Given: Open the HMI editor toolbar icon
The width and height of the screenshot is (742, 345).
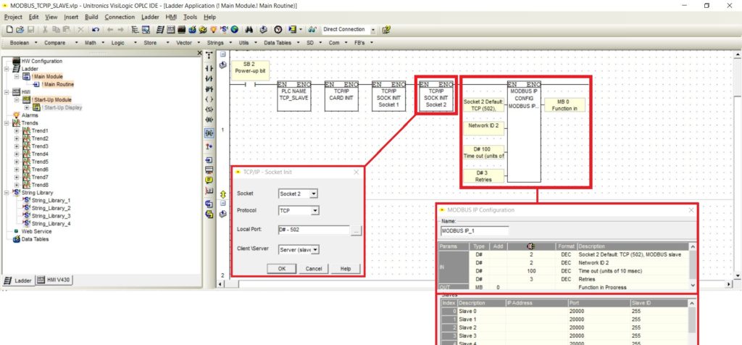Looking at the screenshot, I should pos(170,29).
